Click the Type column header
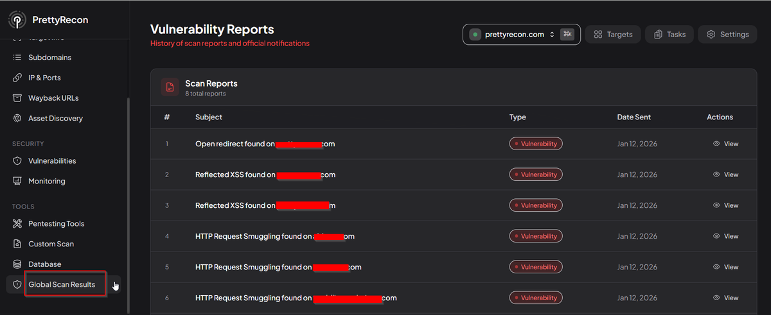The height and width of the screenshot is (315, 771). click(518, 117)
